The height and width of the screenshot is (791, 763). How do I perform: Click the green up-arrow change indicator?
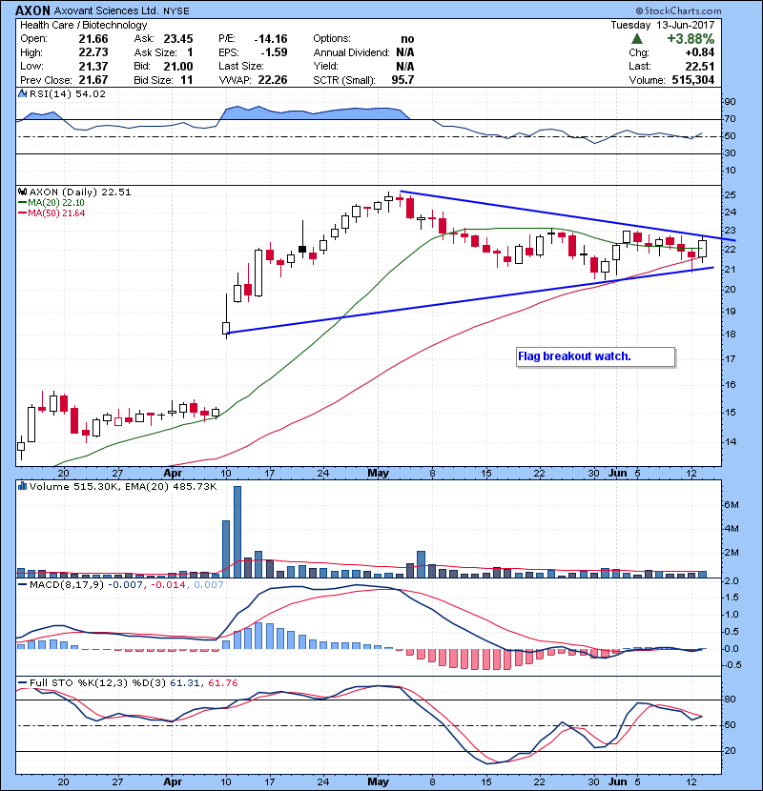coord(637,39)
